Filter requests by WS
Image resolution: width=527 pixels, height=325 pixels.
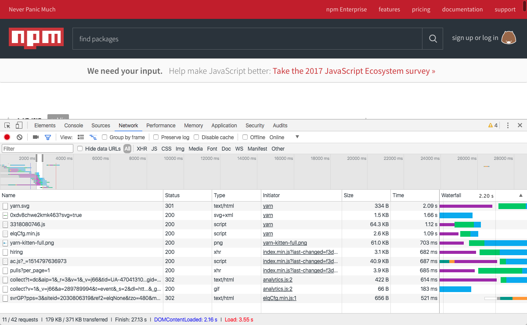pyautogui.click(x=239, y=149)
